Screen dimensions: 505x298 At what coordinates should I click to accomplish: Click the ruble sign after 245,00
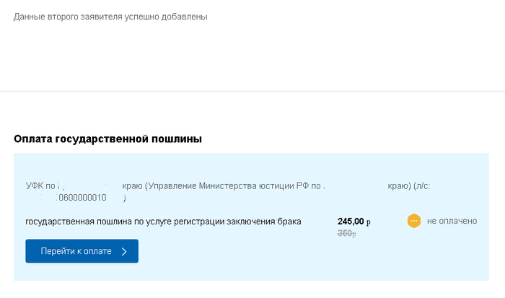point(368,222)
